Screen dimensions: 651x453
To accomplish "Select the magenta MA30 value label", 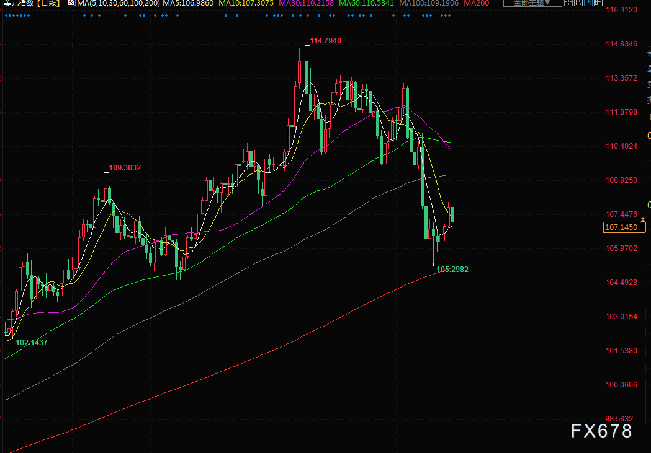I will click(x=306, y=3).
